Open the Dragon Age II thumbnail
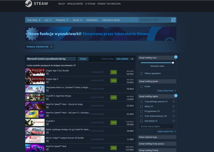 click(x=35, y=80)
